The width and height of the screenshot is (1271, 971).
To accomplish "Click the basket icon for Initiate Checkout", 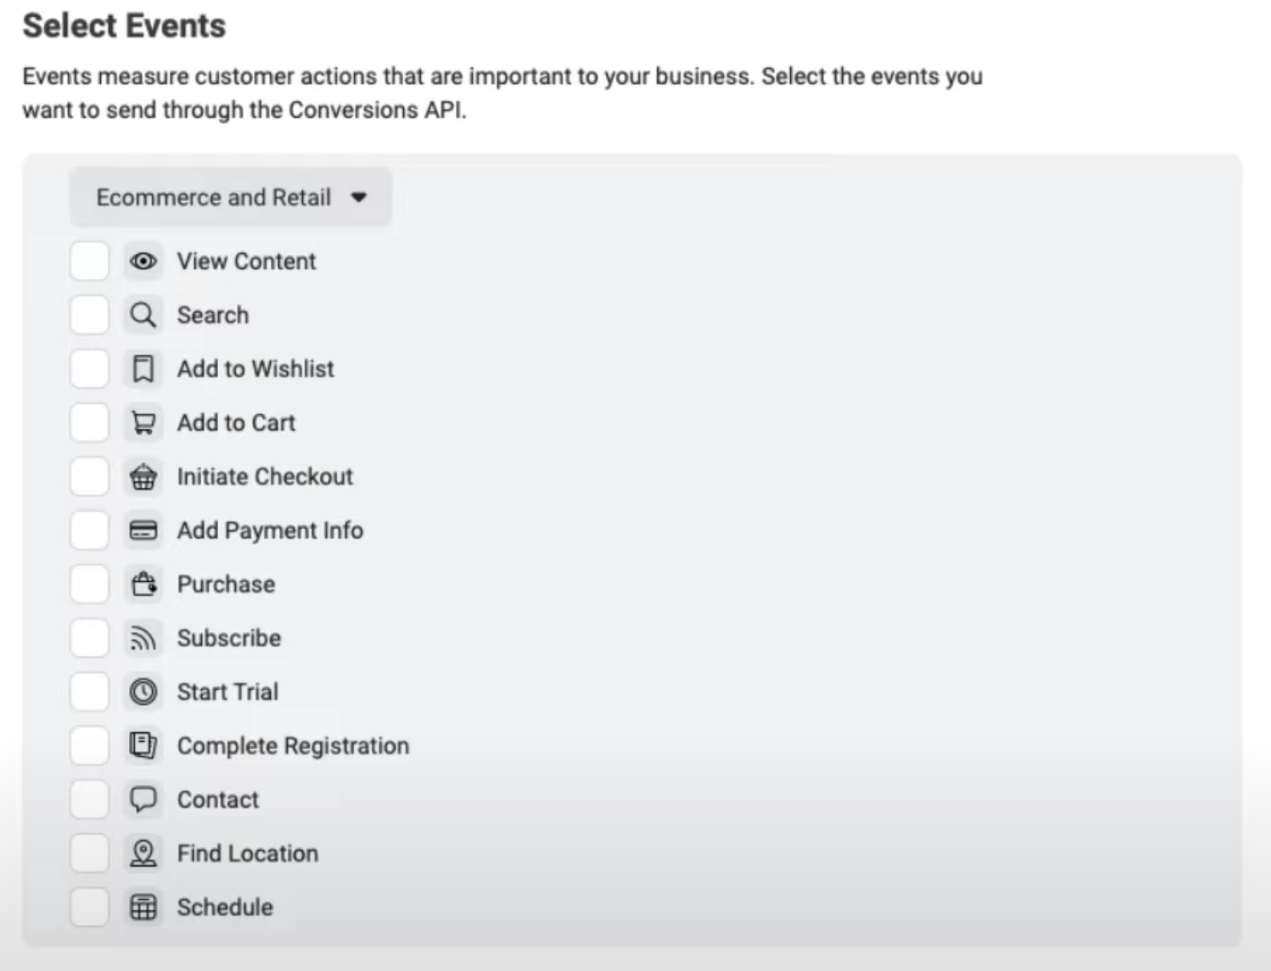I will (x=143, y=477).
